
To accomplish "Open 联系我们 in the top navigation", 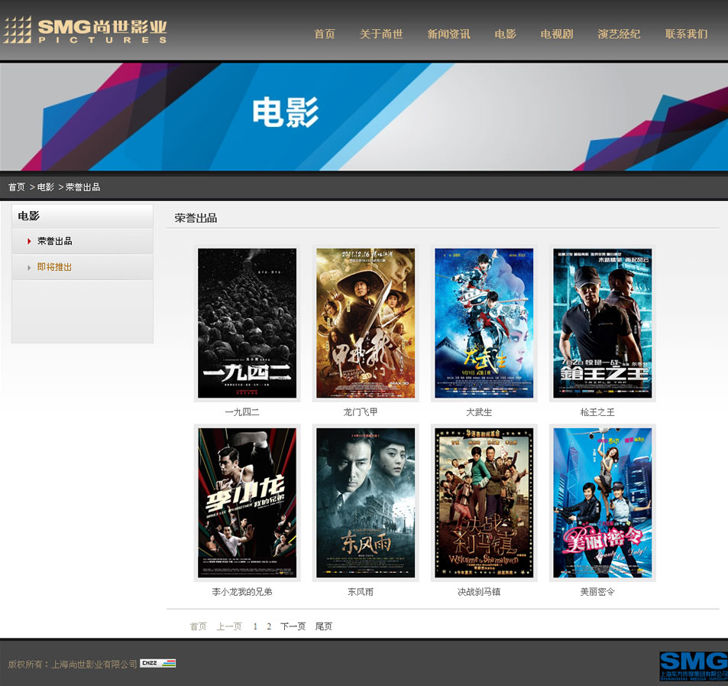I will coord(686,34).
